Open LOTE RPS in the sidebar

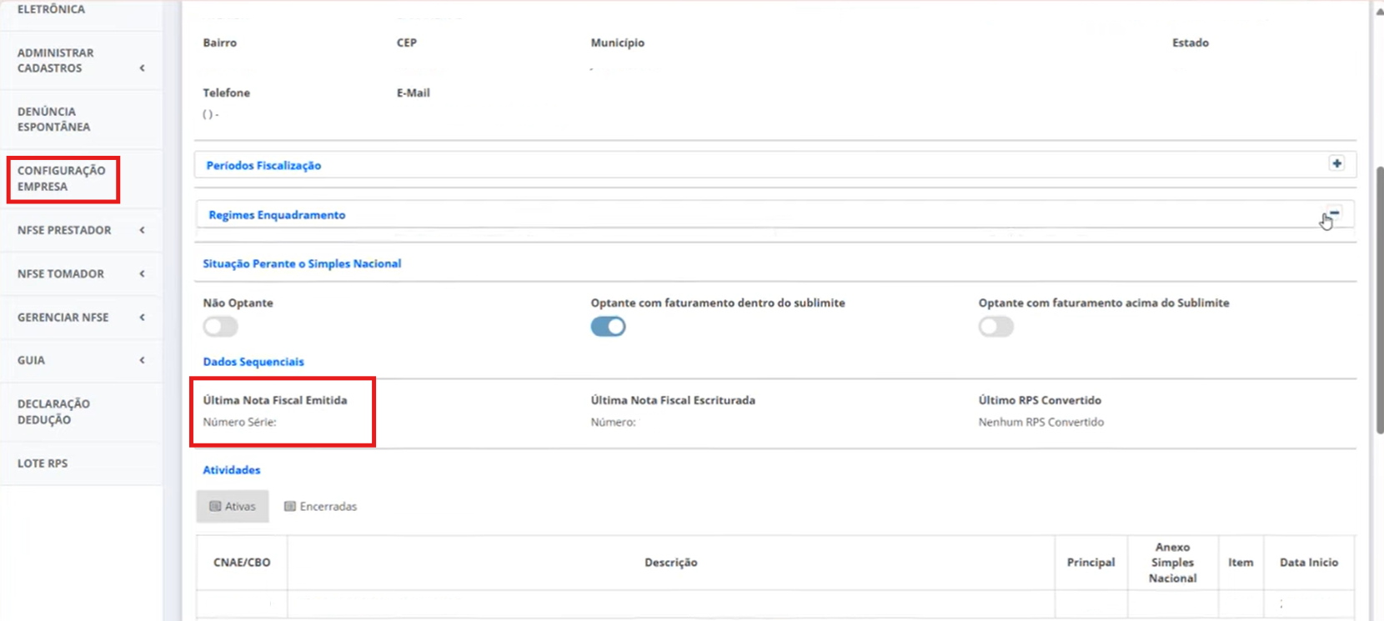(x=43, y=463)
